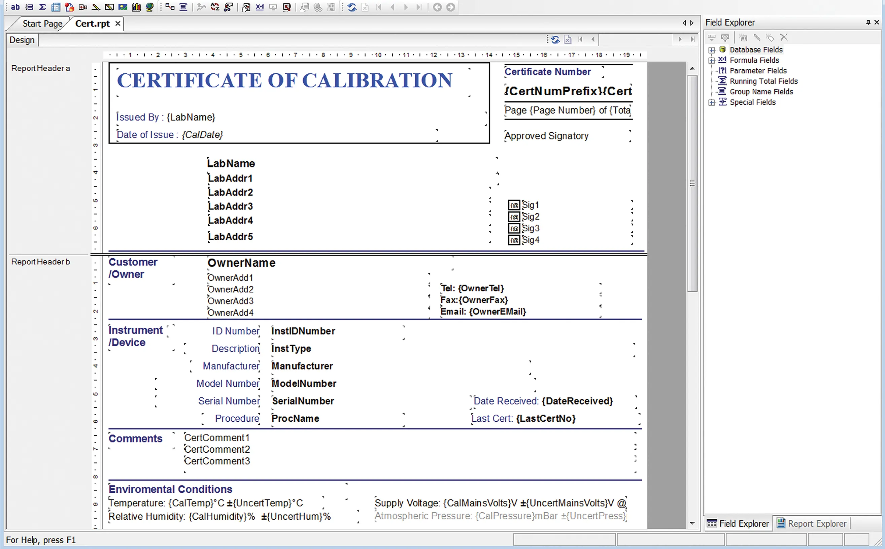
Task: Expand the Database Fields node
Action: (712, 50)
